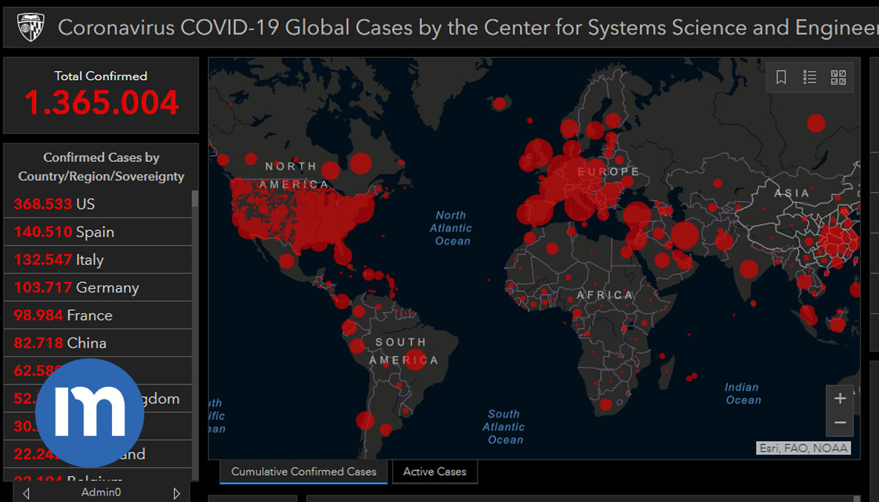879x502 pixels.
Task: Click the dashboard title Coronavirus COVID-19 Global Cases
Action: [468, 28]
